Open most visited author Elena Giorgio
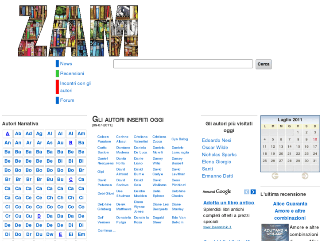Viewport: 322px width, 241px height. [x=217, y=162]
